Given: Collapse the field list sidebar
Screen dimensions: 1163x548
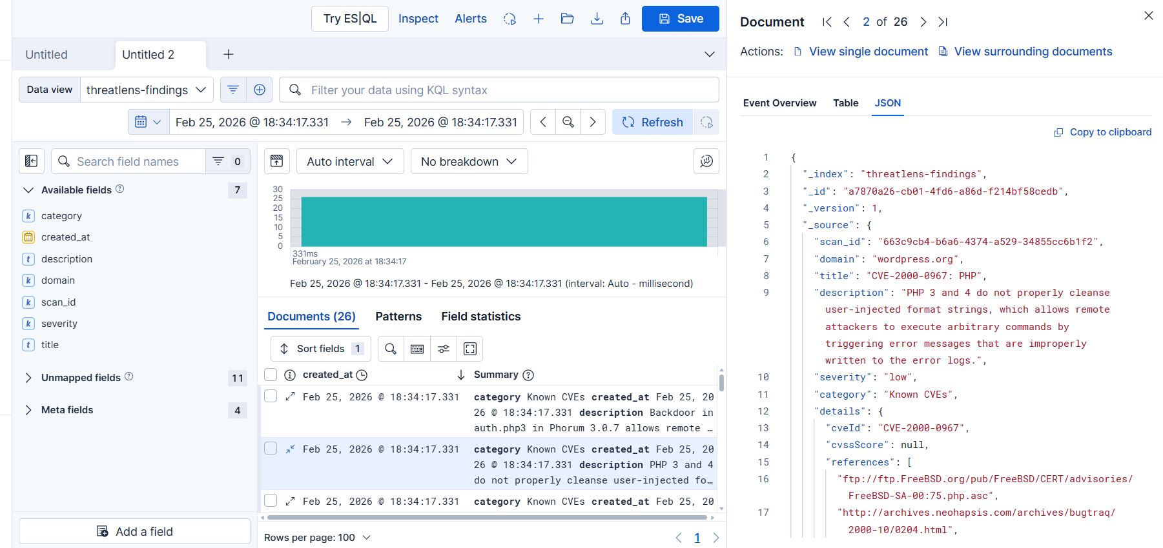Looking at the screenshot, I should pos(32,161).
